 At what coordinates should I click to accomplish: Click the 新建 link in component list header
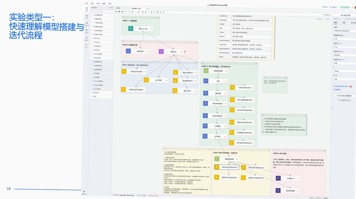tap(111, 8)
